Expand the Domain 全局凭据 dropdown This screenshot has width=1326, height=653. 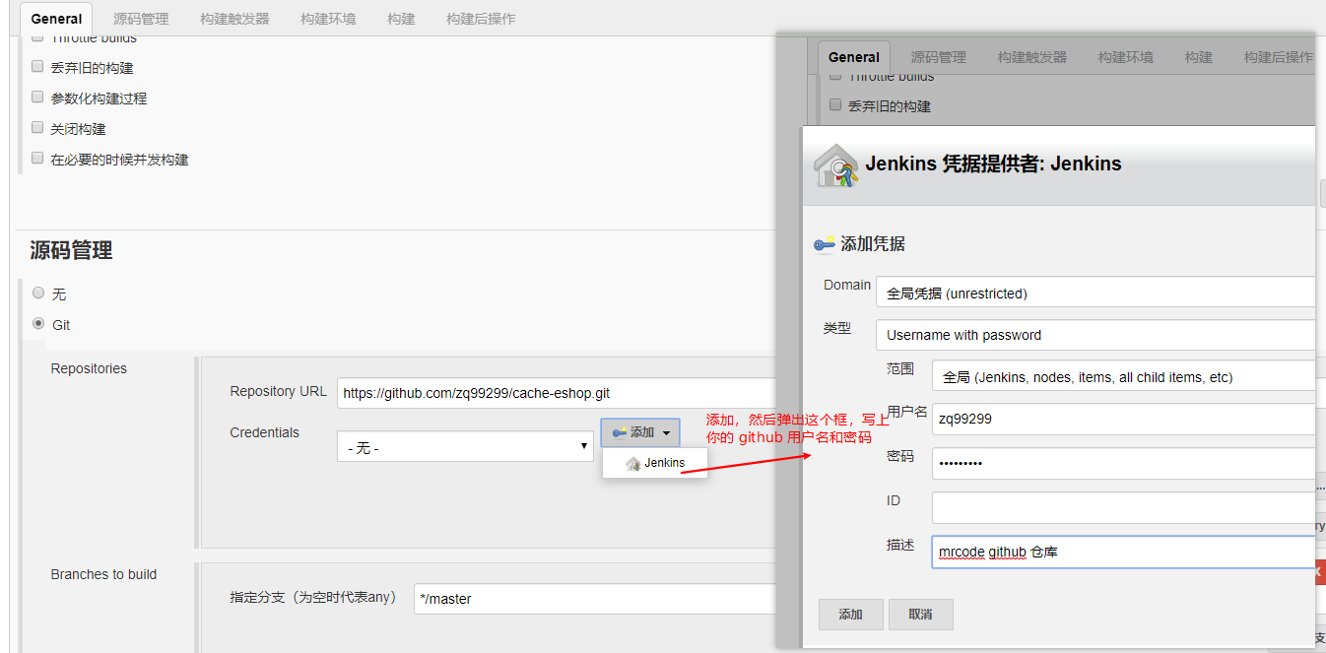(1094, 293)
